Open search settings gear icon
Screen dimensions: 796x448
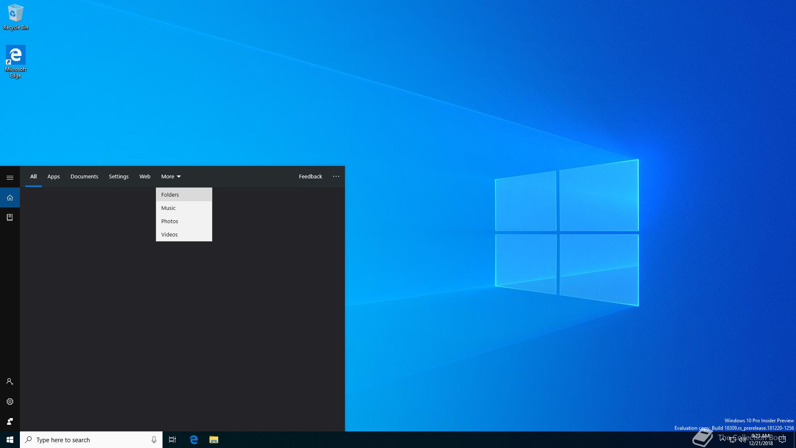[10, 402]
